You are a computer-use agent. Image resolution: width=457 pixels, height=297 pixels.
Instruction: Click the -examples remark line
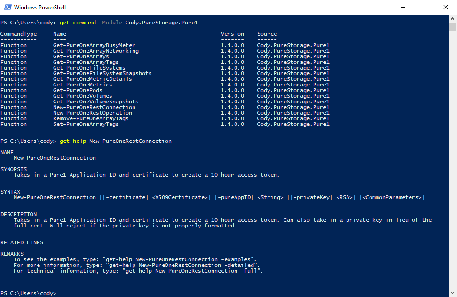(x=135, y=259)
